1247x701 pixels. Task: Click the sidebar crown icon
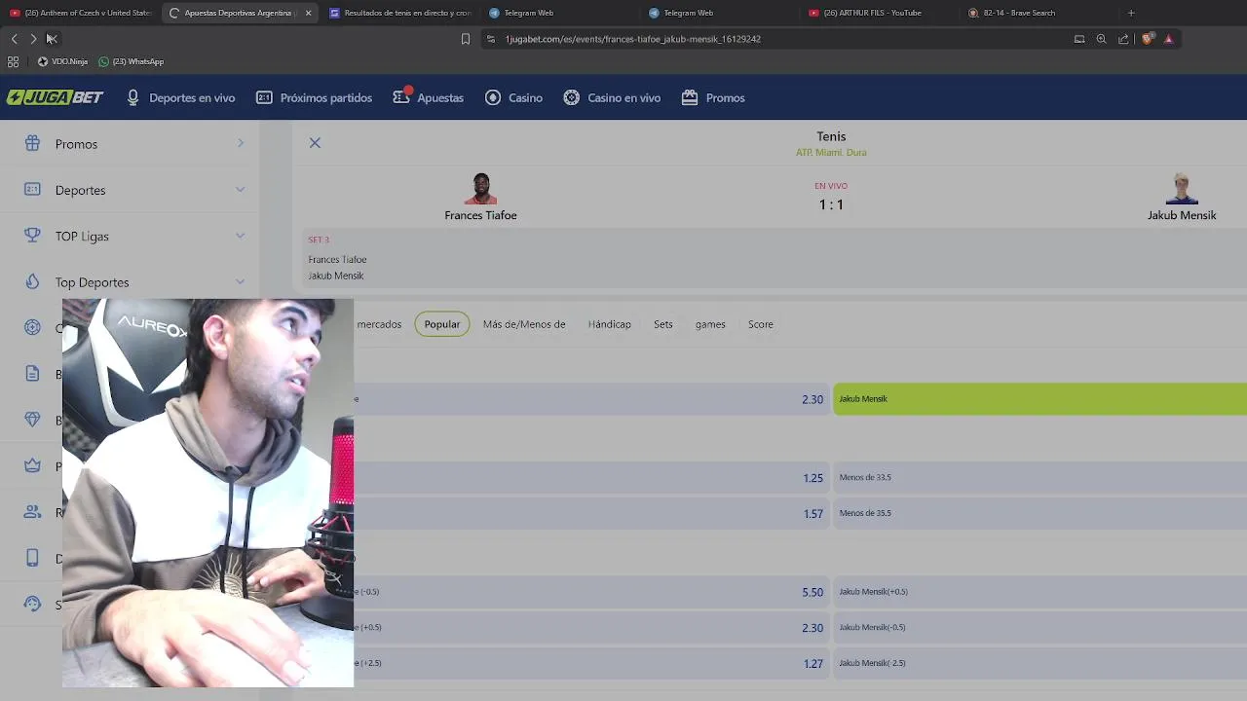(x=32, y=465)
